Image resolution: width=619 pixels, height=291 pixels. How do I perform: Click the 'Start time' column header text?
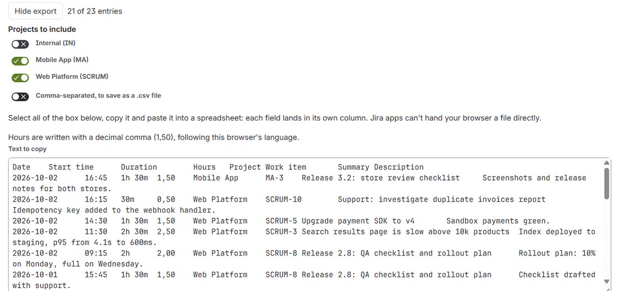pos(71,167)
